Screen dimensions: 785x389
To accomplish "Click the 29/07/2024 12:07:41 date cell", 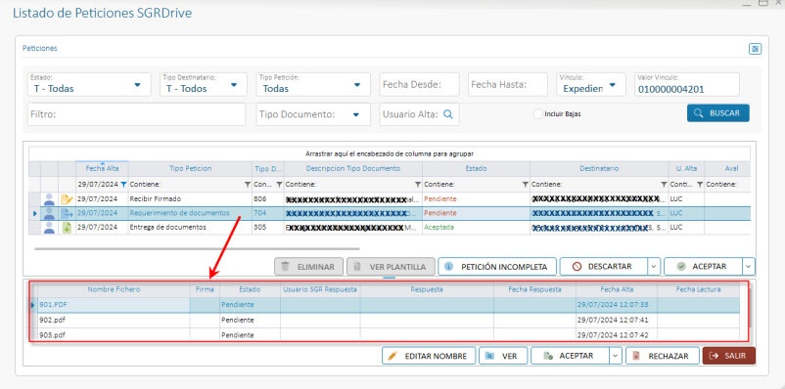I will [x=617, y=320].
